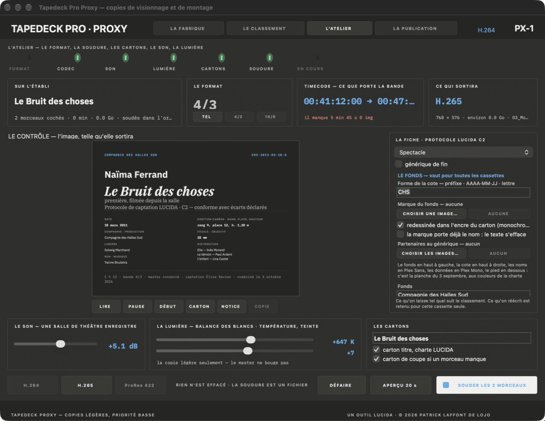Click AUCUNE button for Marque du fonds
The image size is (545, 421).
point(499,214)
